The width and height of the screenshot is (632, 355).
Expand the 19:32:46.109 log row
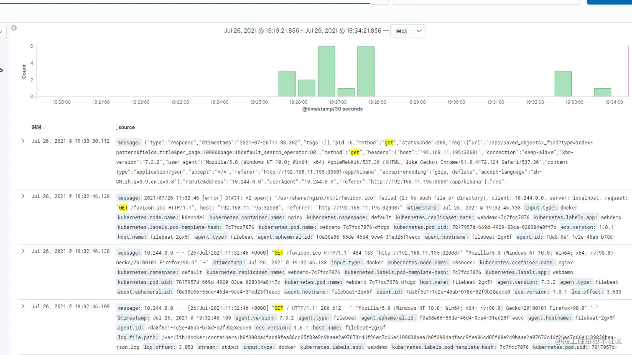click(x=23, y=306)
